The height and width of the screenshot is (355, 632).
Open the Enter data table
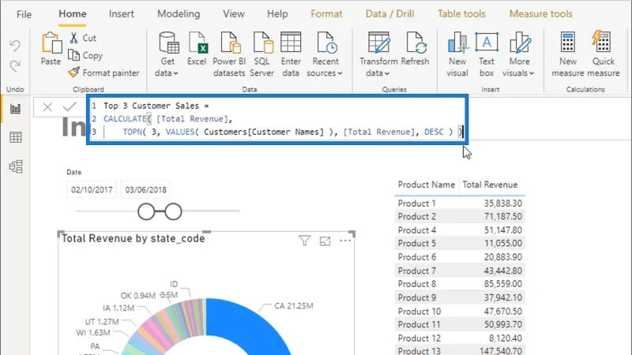[x=291, y=54]
